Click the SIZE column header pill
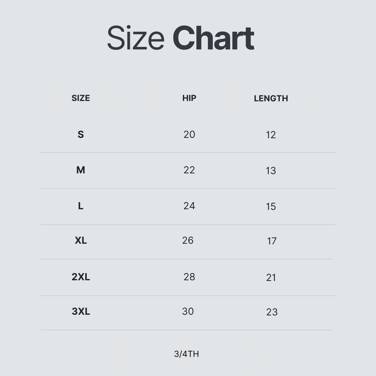 [x=81, y=98]
